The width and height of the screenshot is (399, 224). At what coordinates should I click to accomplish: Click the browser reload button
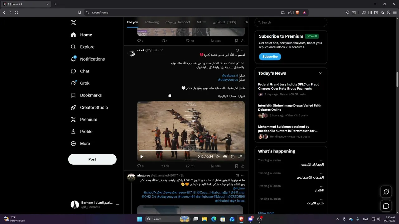click(x=17, y=12)
